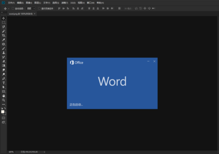Open the 窗口(W) menu
This screenshot has width=219, height=154.
pos(91,3)
